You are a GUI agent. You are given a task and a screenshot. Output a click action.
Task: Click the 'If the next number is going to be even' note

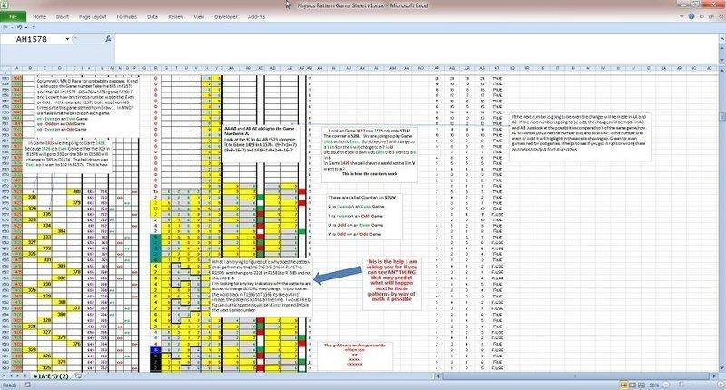(580, 136)
